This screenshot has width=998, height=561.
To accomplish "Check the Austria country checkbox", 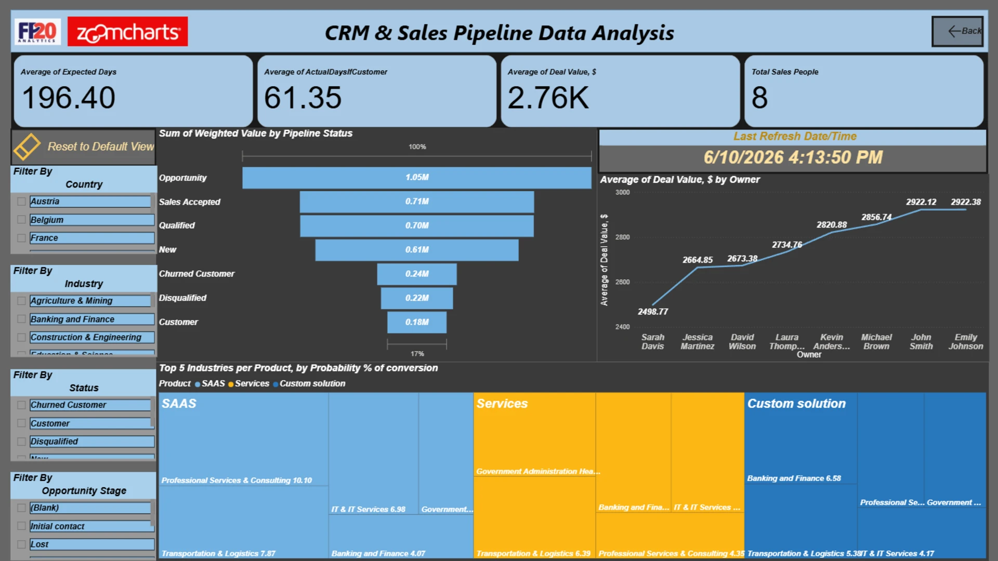I will click(21, 202).
